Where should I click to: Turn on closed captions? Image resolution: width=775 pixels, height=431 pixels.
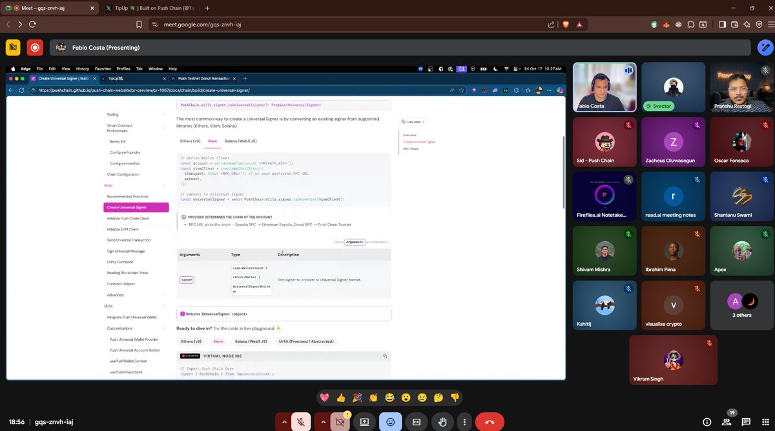tap(417, 422)
